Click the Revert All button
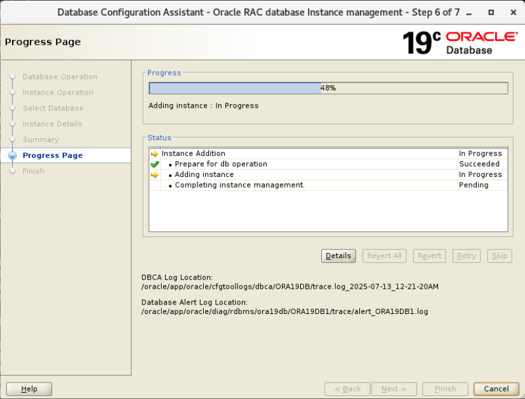 (384, 256)
